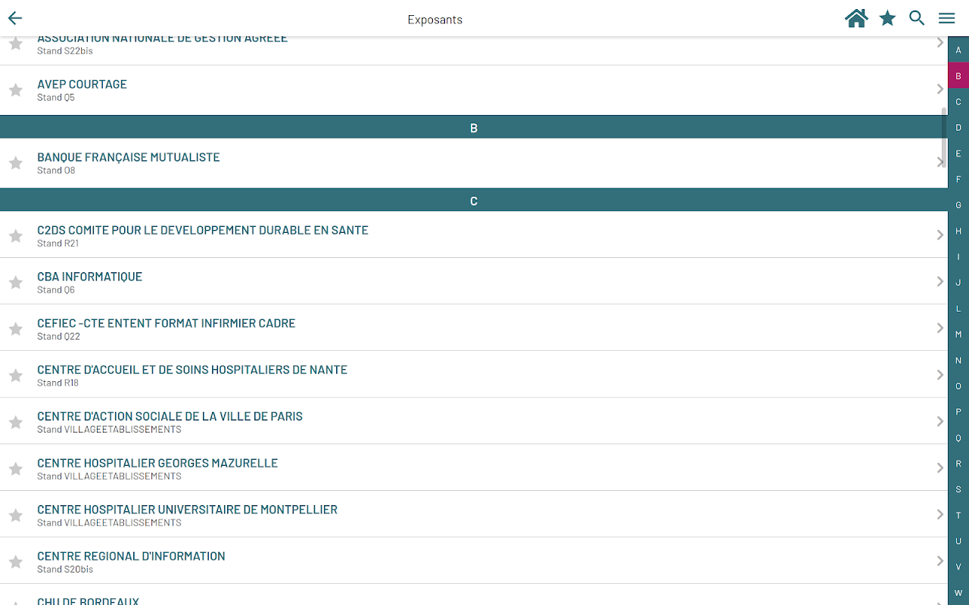Expand CHU DE MONTPELLIER row chevron

[940, 514]
